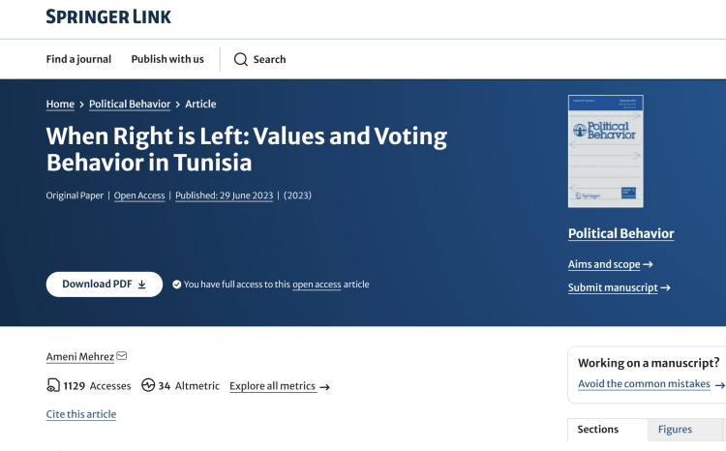Switch to the Figures tab
The height and width of the screenshot is (451, 726).
[x=675, y=430]
